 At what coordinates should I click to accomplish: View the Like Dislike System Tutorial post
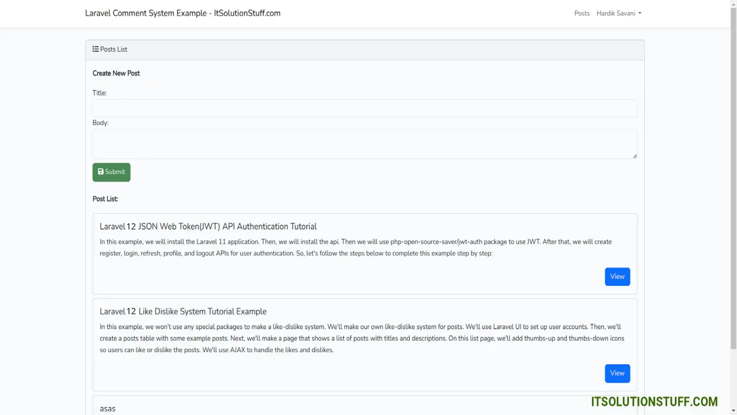(x=617, y=373)
